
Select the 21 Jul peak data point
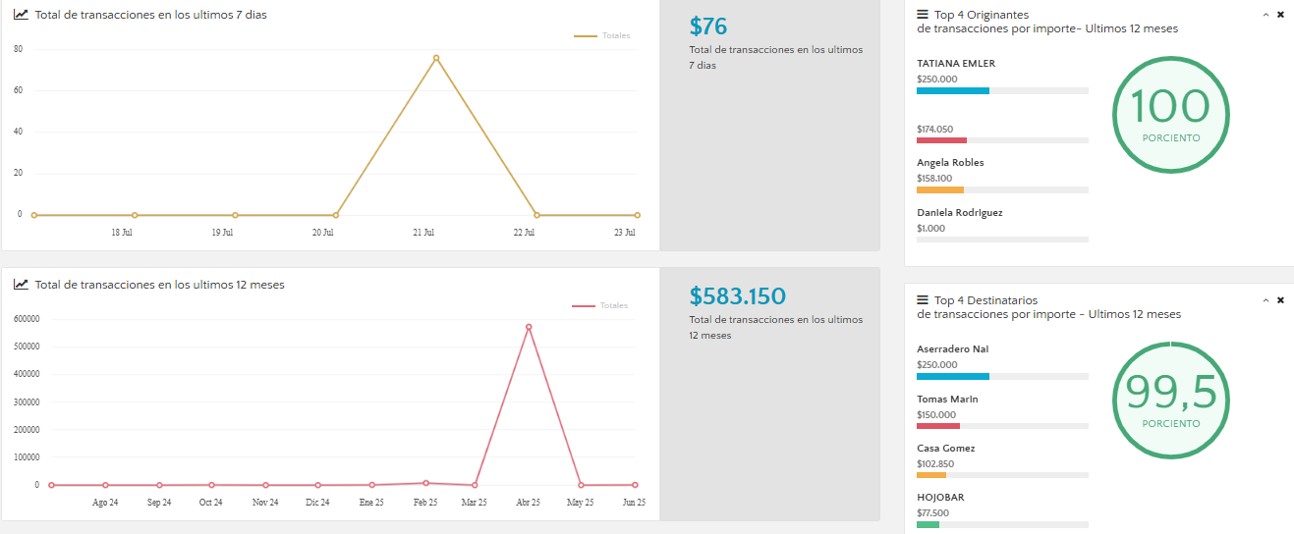436,58
